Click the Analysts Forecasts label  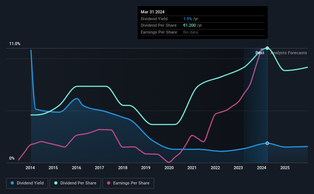(289, 53)
